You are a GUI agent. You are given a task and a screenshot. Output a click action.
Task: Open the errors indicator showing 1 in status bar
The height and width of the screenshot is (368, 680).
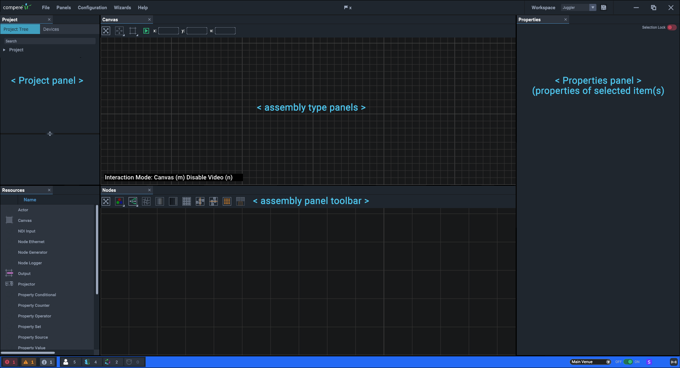click(10, 362)
